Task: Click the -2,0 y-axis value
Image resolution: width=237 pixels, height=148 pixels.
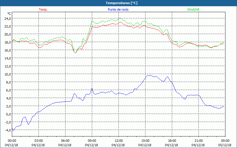Action: (8, 122)
